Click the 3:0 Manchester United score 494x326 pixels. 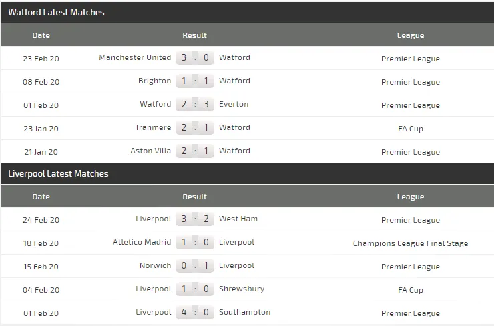[x=195, y=58]
